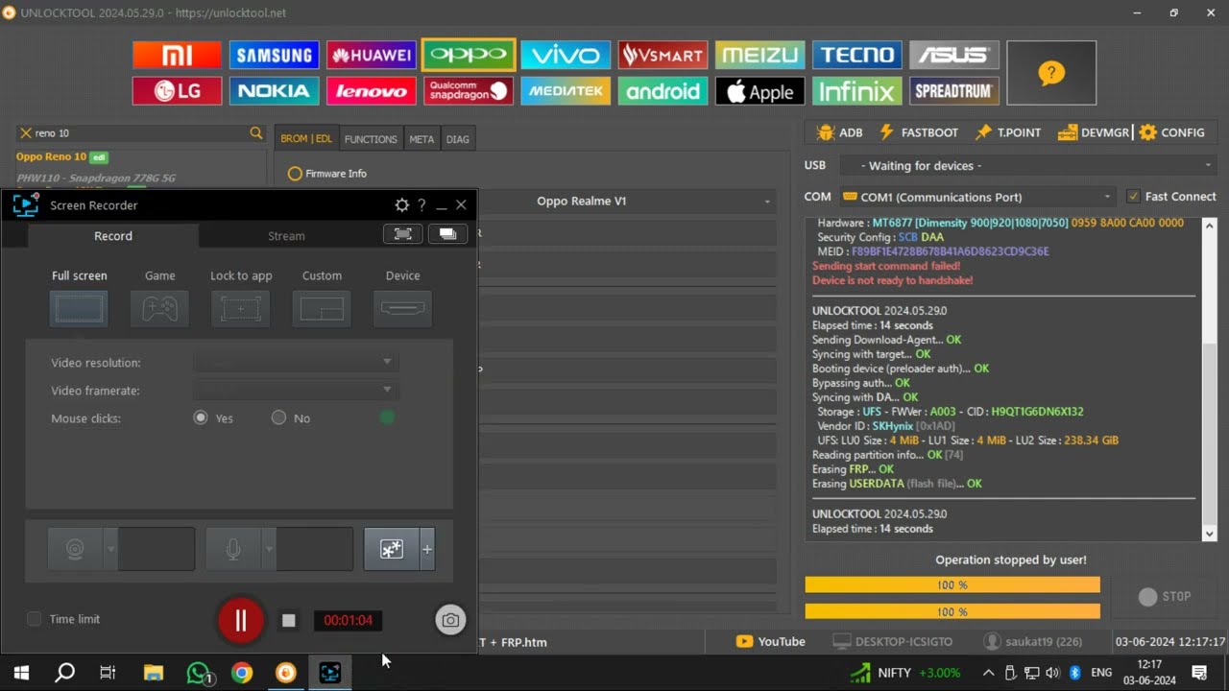This screenshot has width=1229, height=691.
Task: Expand the Oppo Realme V1 dropdown
Action: (767, 202)
